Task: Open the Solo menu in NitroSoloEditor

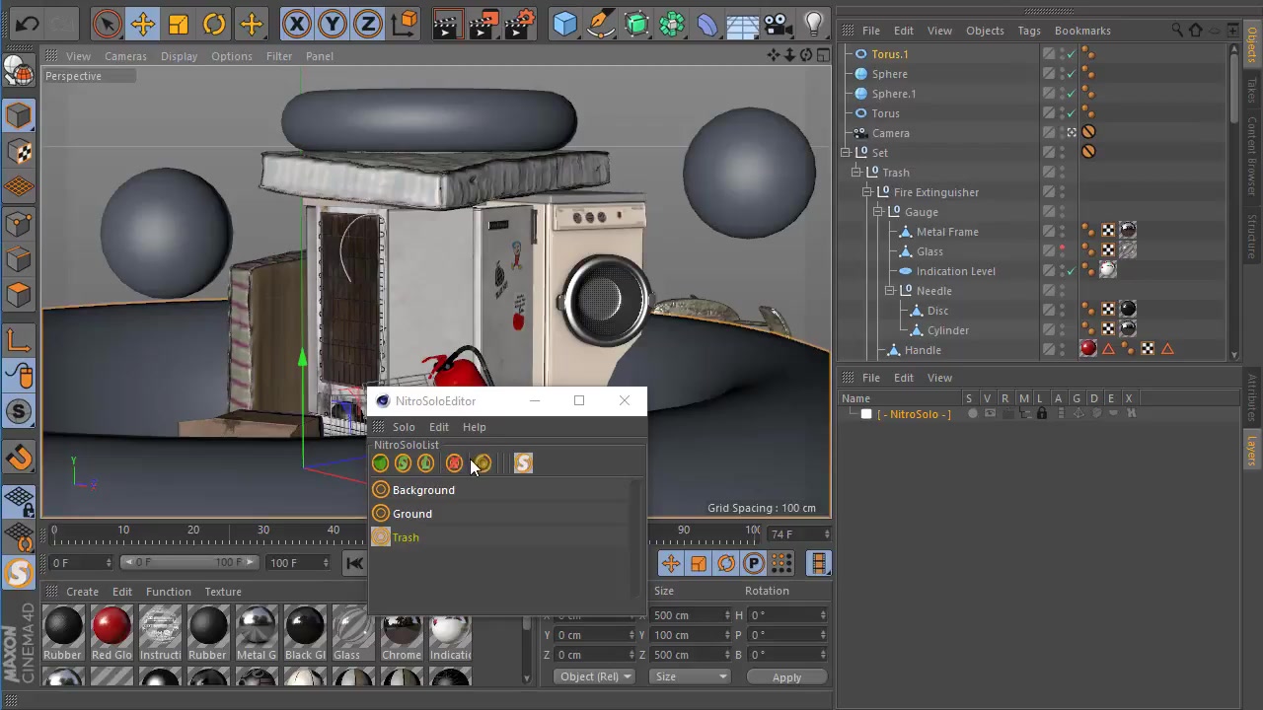Action: tap(404, 426)
